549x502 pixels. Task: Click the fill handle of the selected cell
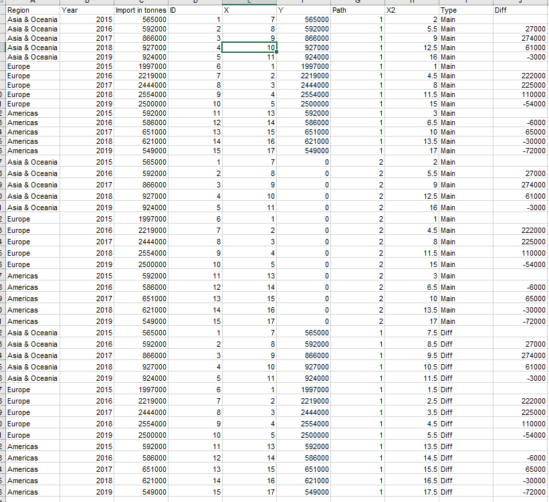tap(276, 52)
